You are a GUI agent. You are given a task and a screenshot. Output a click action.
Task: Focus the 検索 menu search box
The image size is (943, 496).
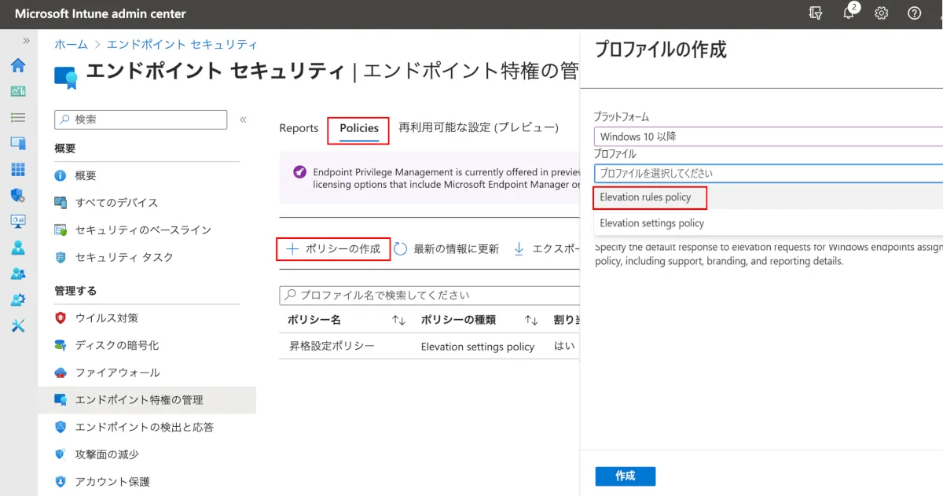point(141,119)
